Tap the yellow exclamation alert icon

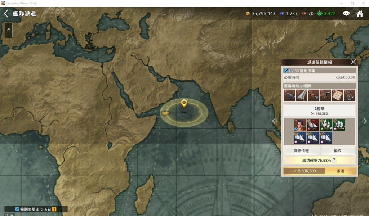pyautogui.click(x=54, y=209)
